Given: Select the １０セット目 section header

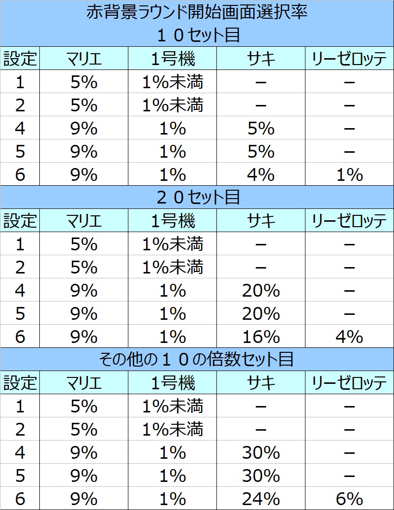Looking at the screenshot, I should pos(197,35).
